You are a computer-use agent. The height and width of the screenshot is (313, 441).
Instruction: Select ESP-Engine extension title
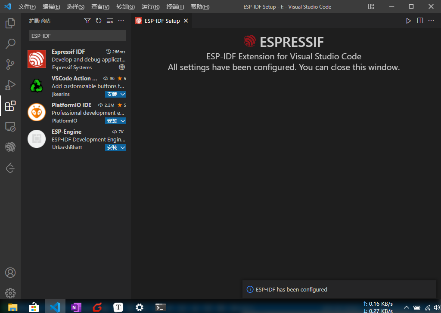(67, 132)
